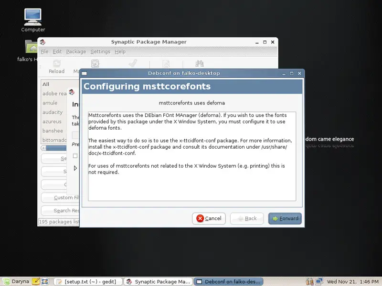Minimize the Synaptic Package Manager window
This screenshot has width=382, height=286.
click(x=257, y=42)
